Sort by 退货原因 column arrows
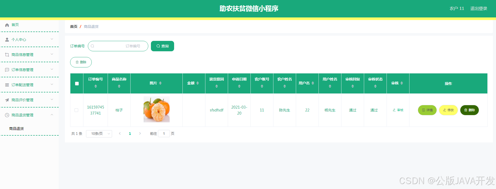Image resolution: width=496 pixels, height=189 pixels. [x=217, y=86]
